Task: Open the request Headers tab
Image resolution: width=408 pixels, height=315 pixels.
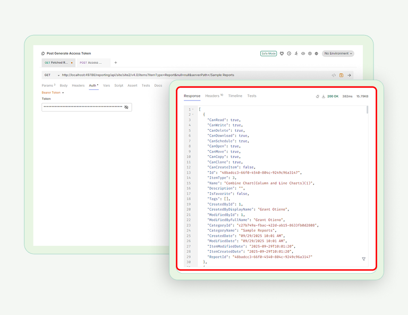Action: pos(78,86)
